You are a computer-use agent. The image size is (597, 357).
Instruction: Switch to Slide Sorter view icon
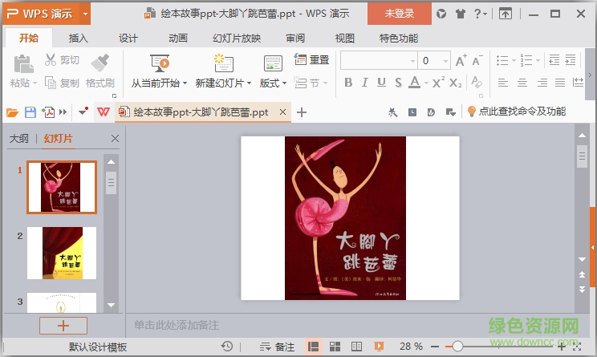pyautogui.click(x=335, y=347)
